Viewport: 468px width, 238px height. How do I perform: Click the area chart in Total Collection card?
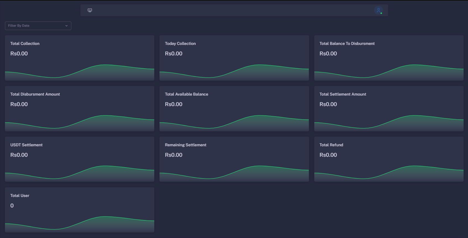(x=80, y=72)
